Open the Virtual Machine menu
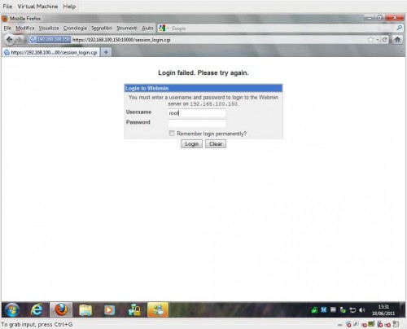The height and width of the screenshot is (329, 407). (x=37, y=7)
